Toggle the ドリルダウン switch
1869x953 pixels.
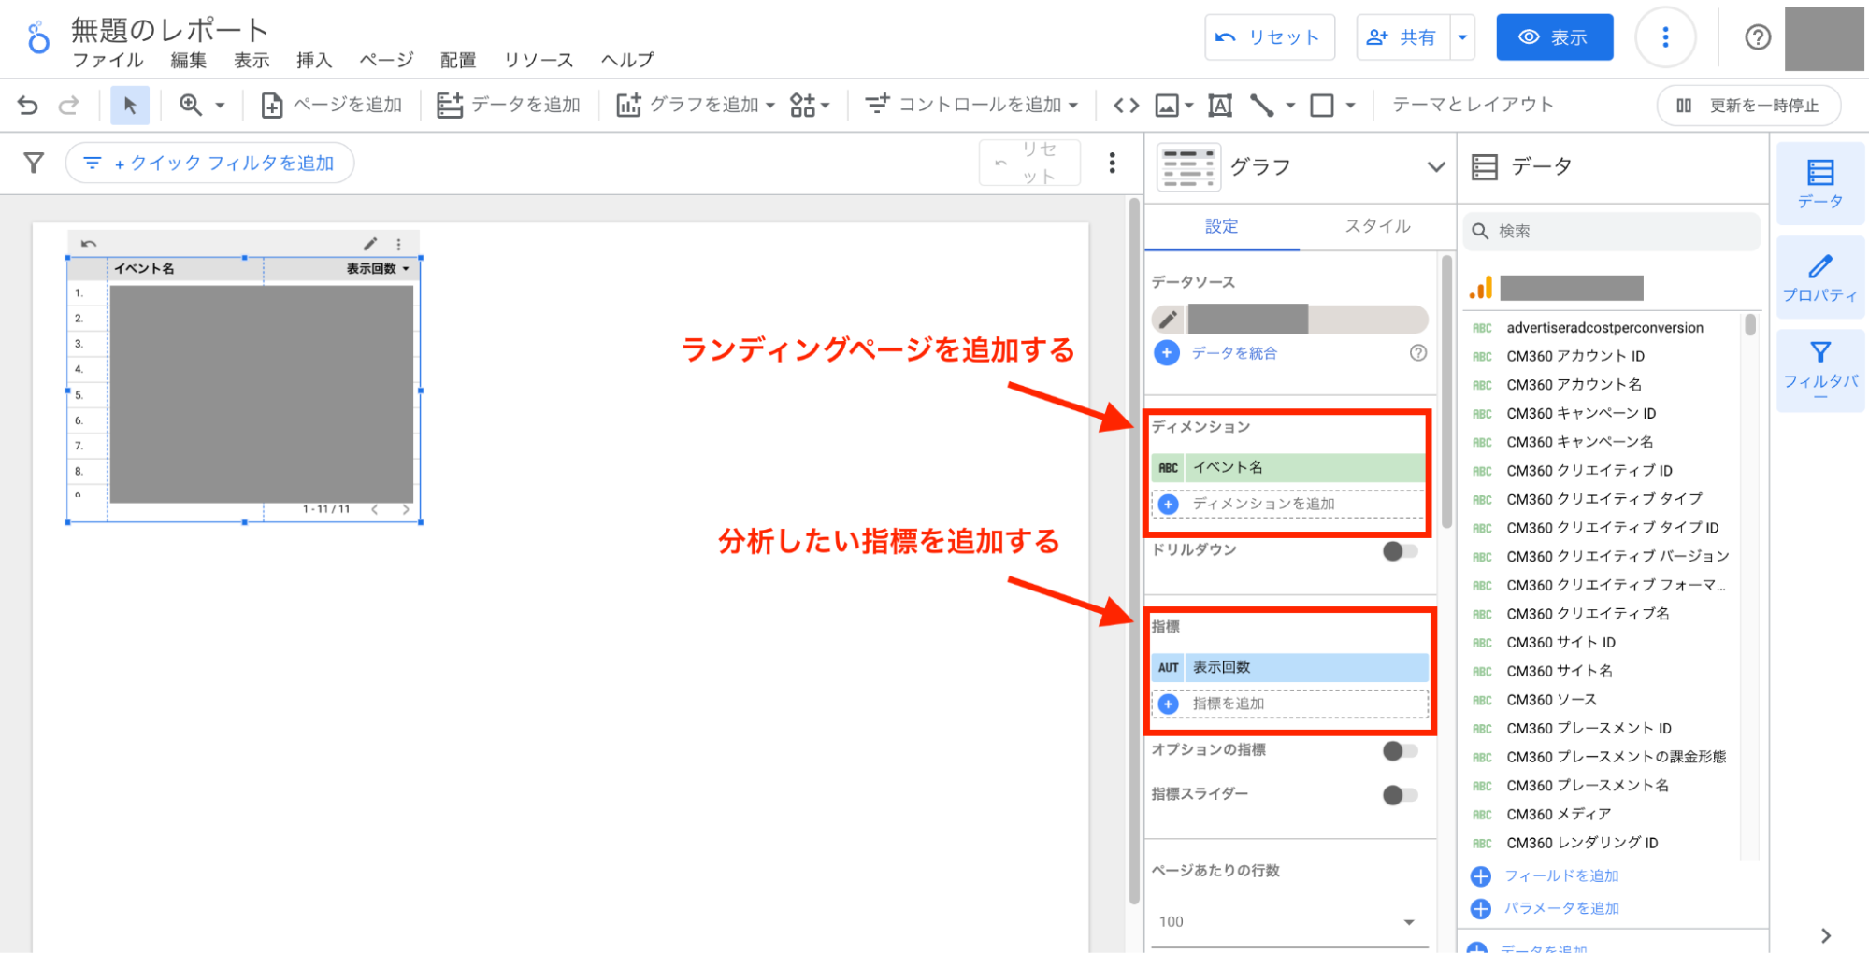coord(1400,550)
